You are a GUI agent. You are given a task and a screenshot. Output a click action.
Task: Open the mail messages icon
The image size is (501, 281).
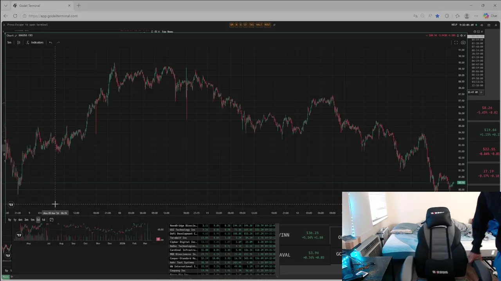coord(488,25)
